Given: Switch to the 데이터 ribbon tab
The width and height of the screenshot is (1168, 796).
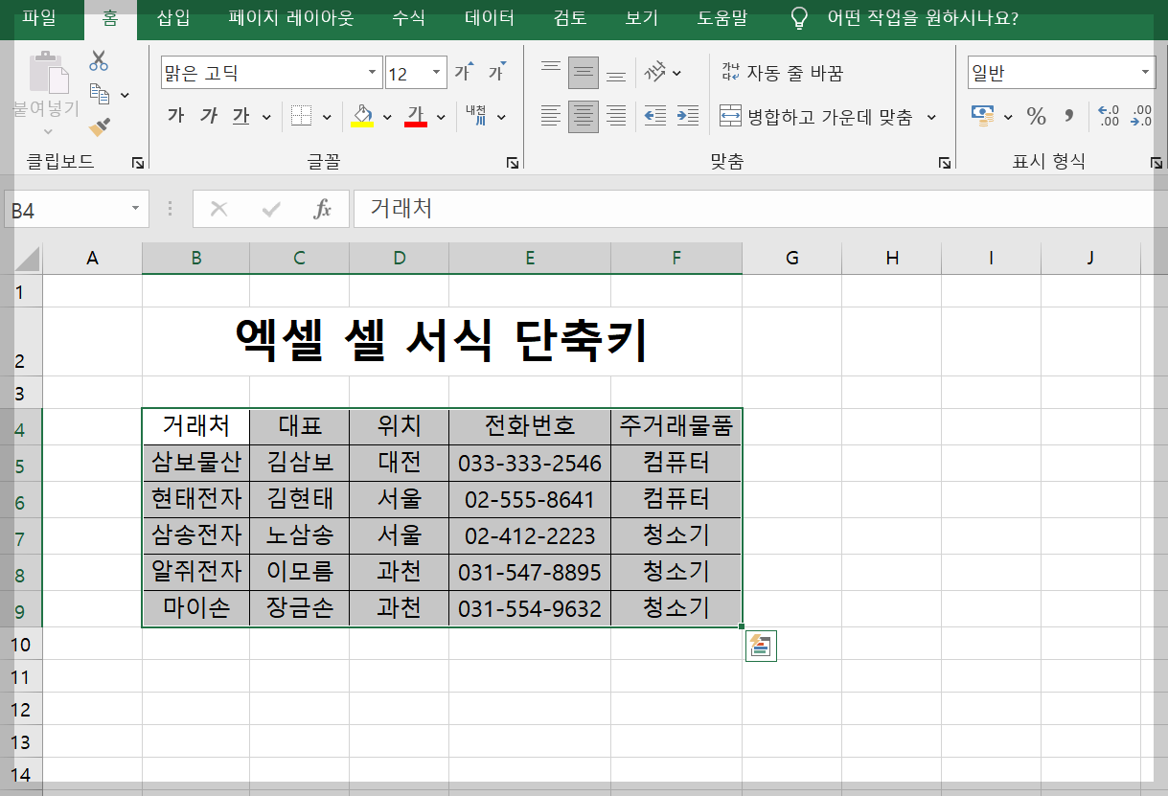Looking at the screenshot, I should coord(489,19).
